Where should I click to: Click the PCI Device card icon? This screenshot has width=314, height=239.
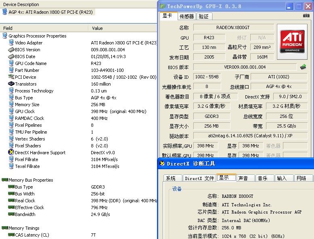click(x=11, y=77)
